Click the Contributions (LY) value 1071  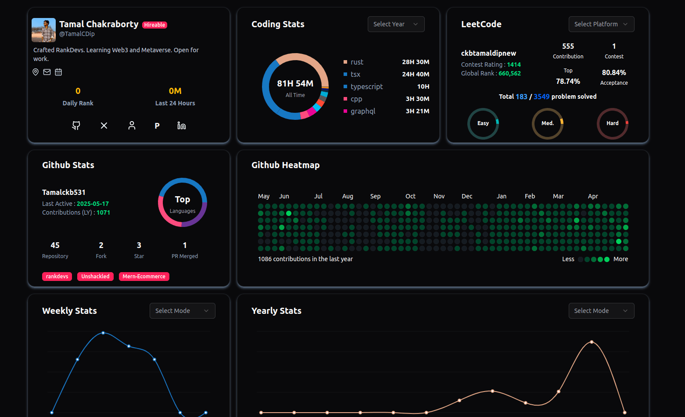[x=103, y=212]
